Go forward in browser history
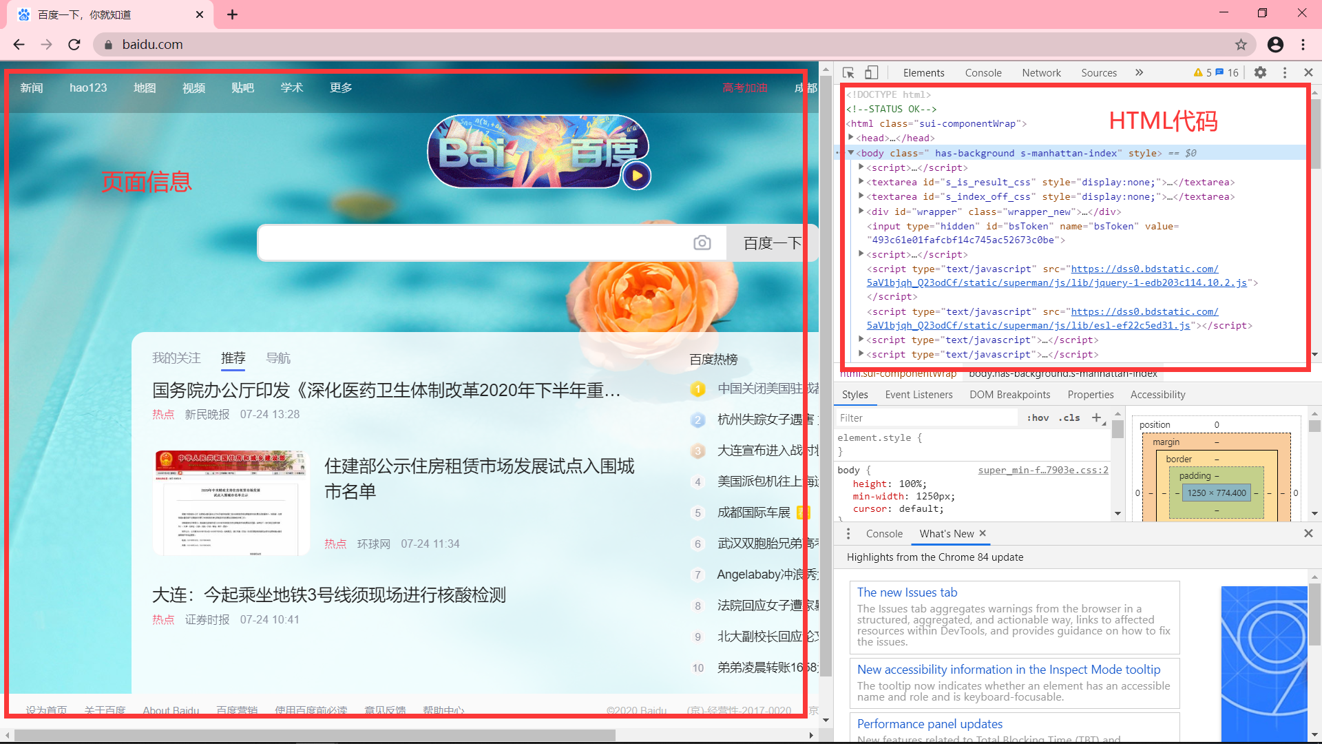The width and height of the screenshot is (1322, 744). click(x=46, y=45)
